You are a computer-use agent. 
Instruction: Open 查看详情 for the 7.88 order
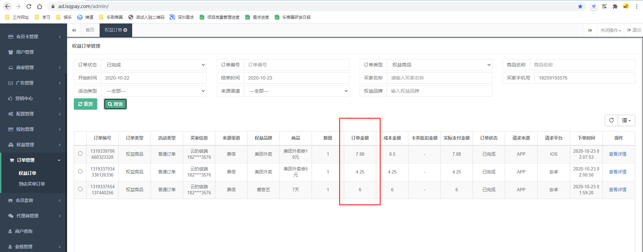[618, 154]
